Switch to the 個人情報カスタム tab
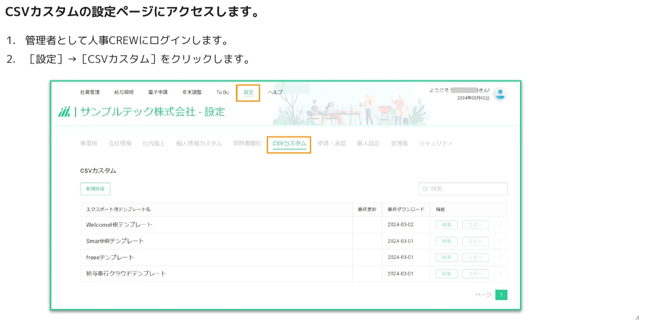This screenshot has width=645, height=325. pos(199,143)
